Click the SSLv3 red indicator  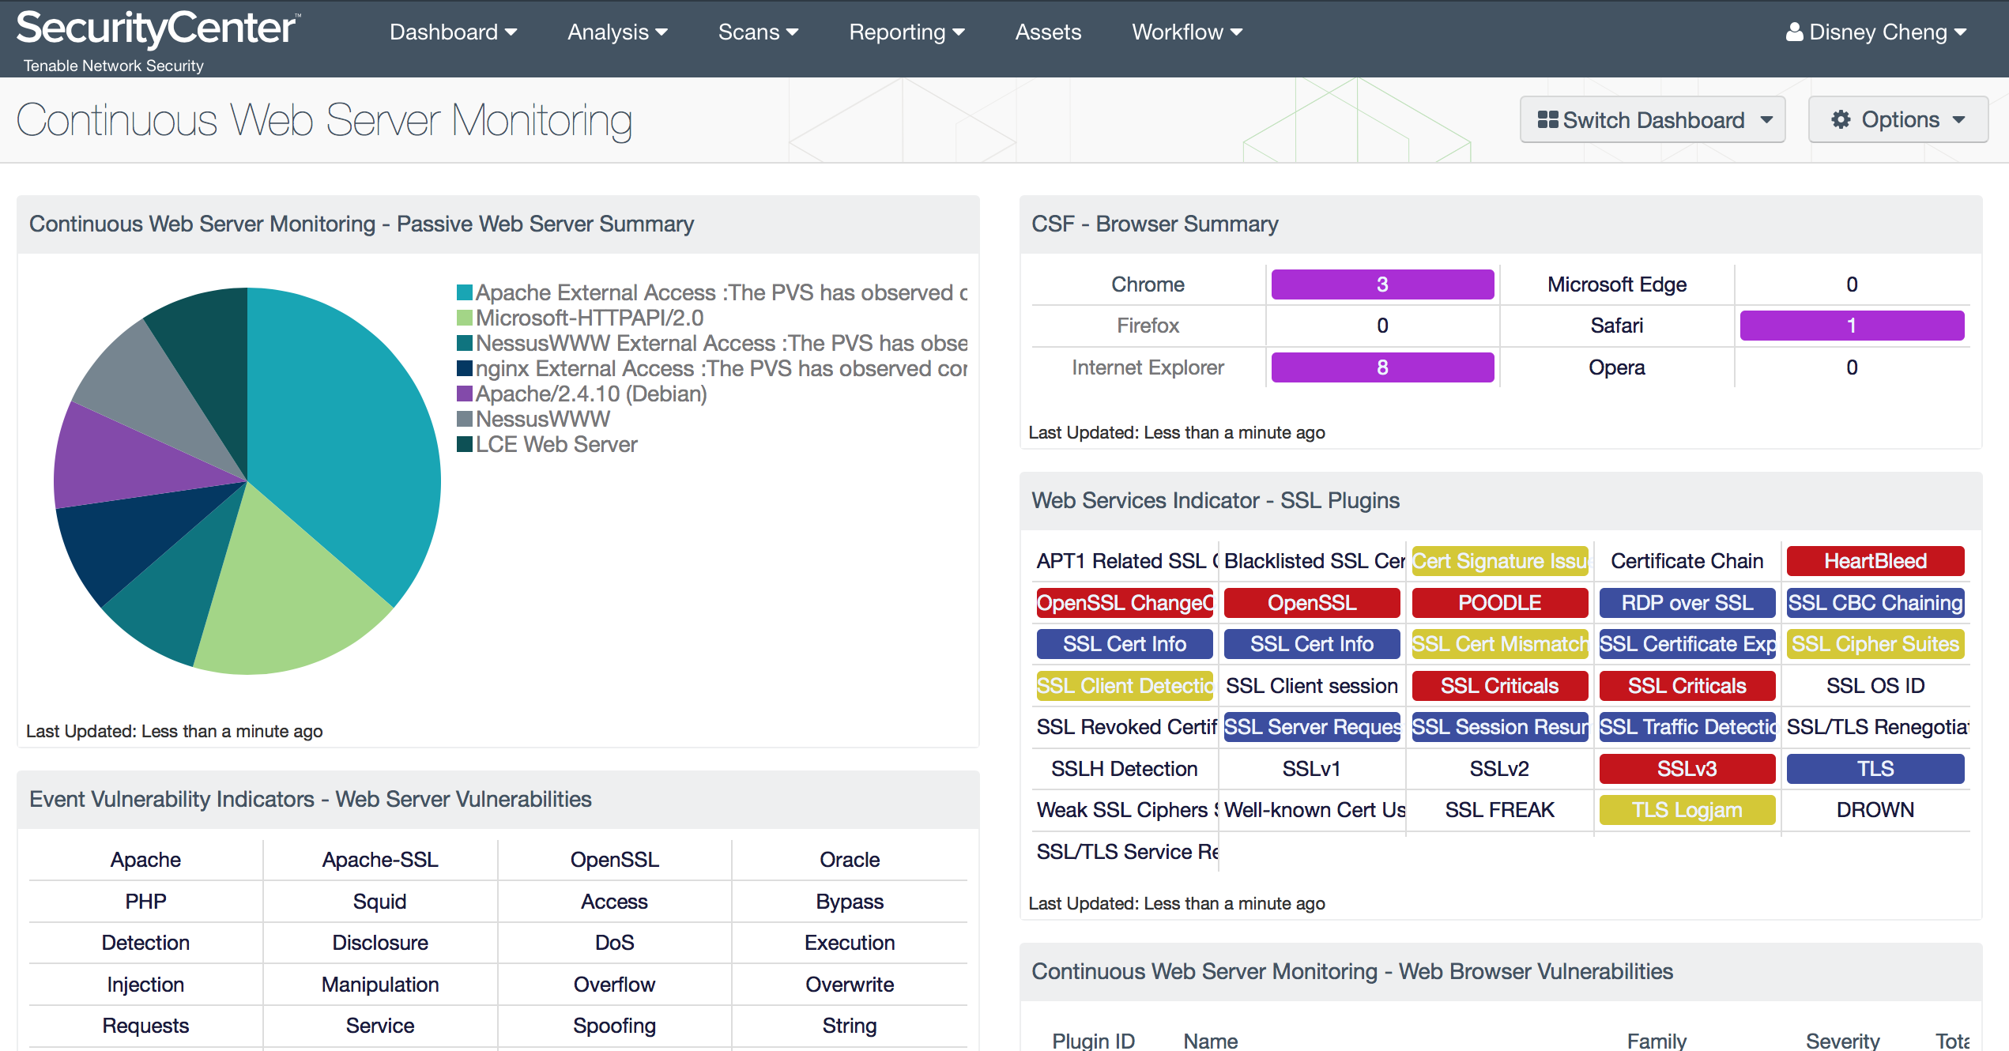point(1687,769)
